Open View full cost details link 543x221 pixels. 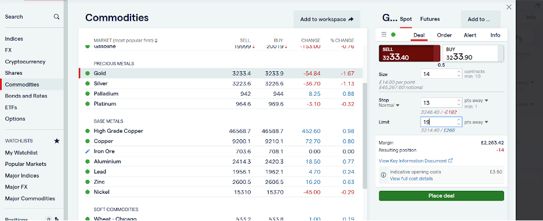pos(411,179)
